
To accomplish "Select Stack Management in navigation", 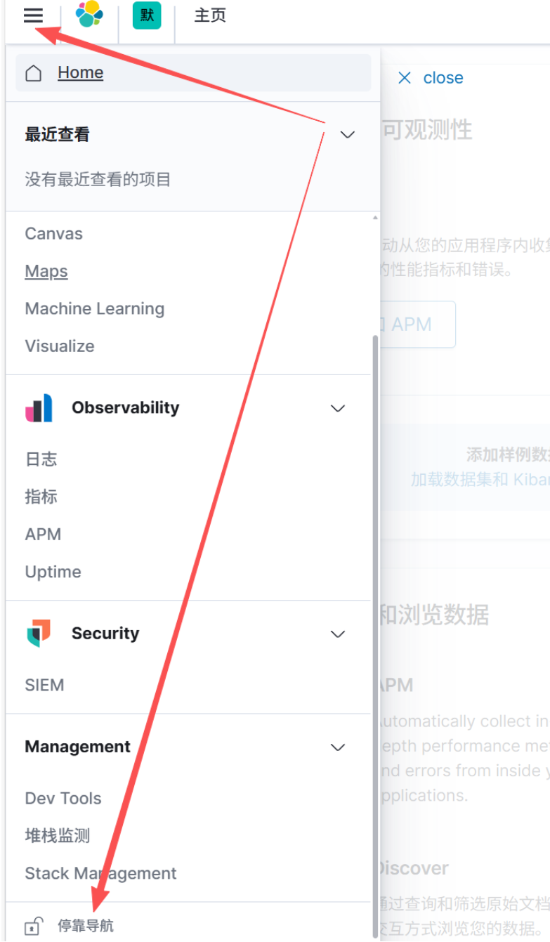I will 100,873.
